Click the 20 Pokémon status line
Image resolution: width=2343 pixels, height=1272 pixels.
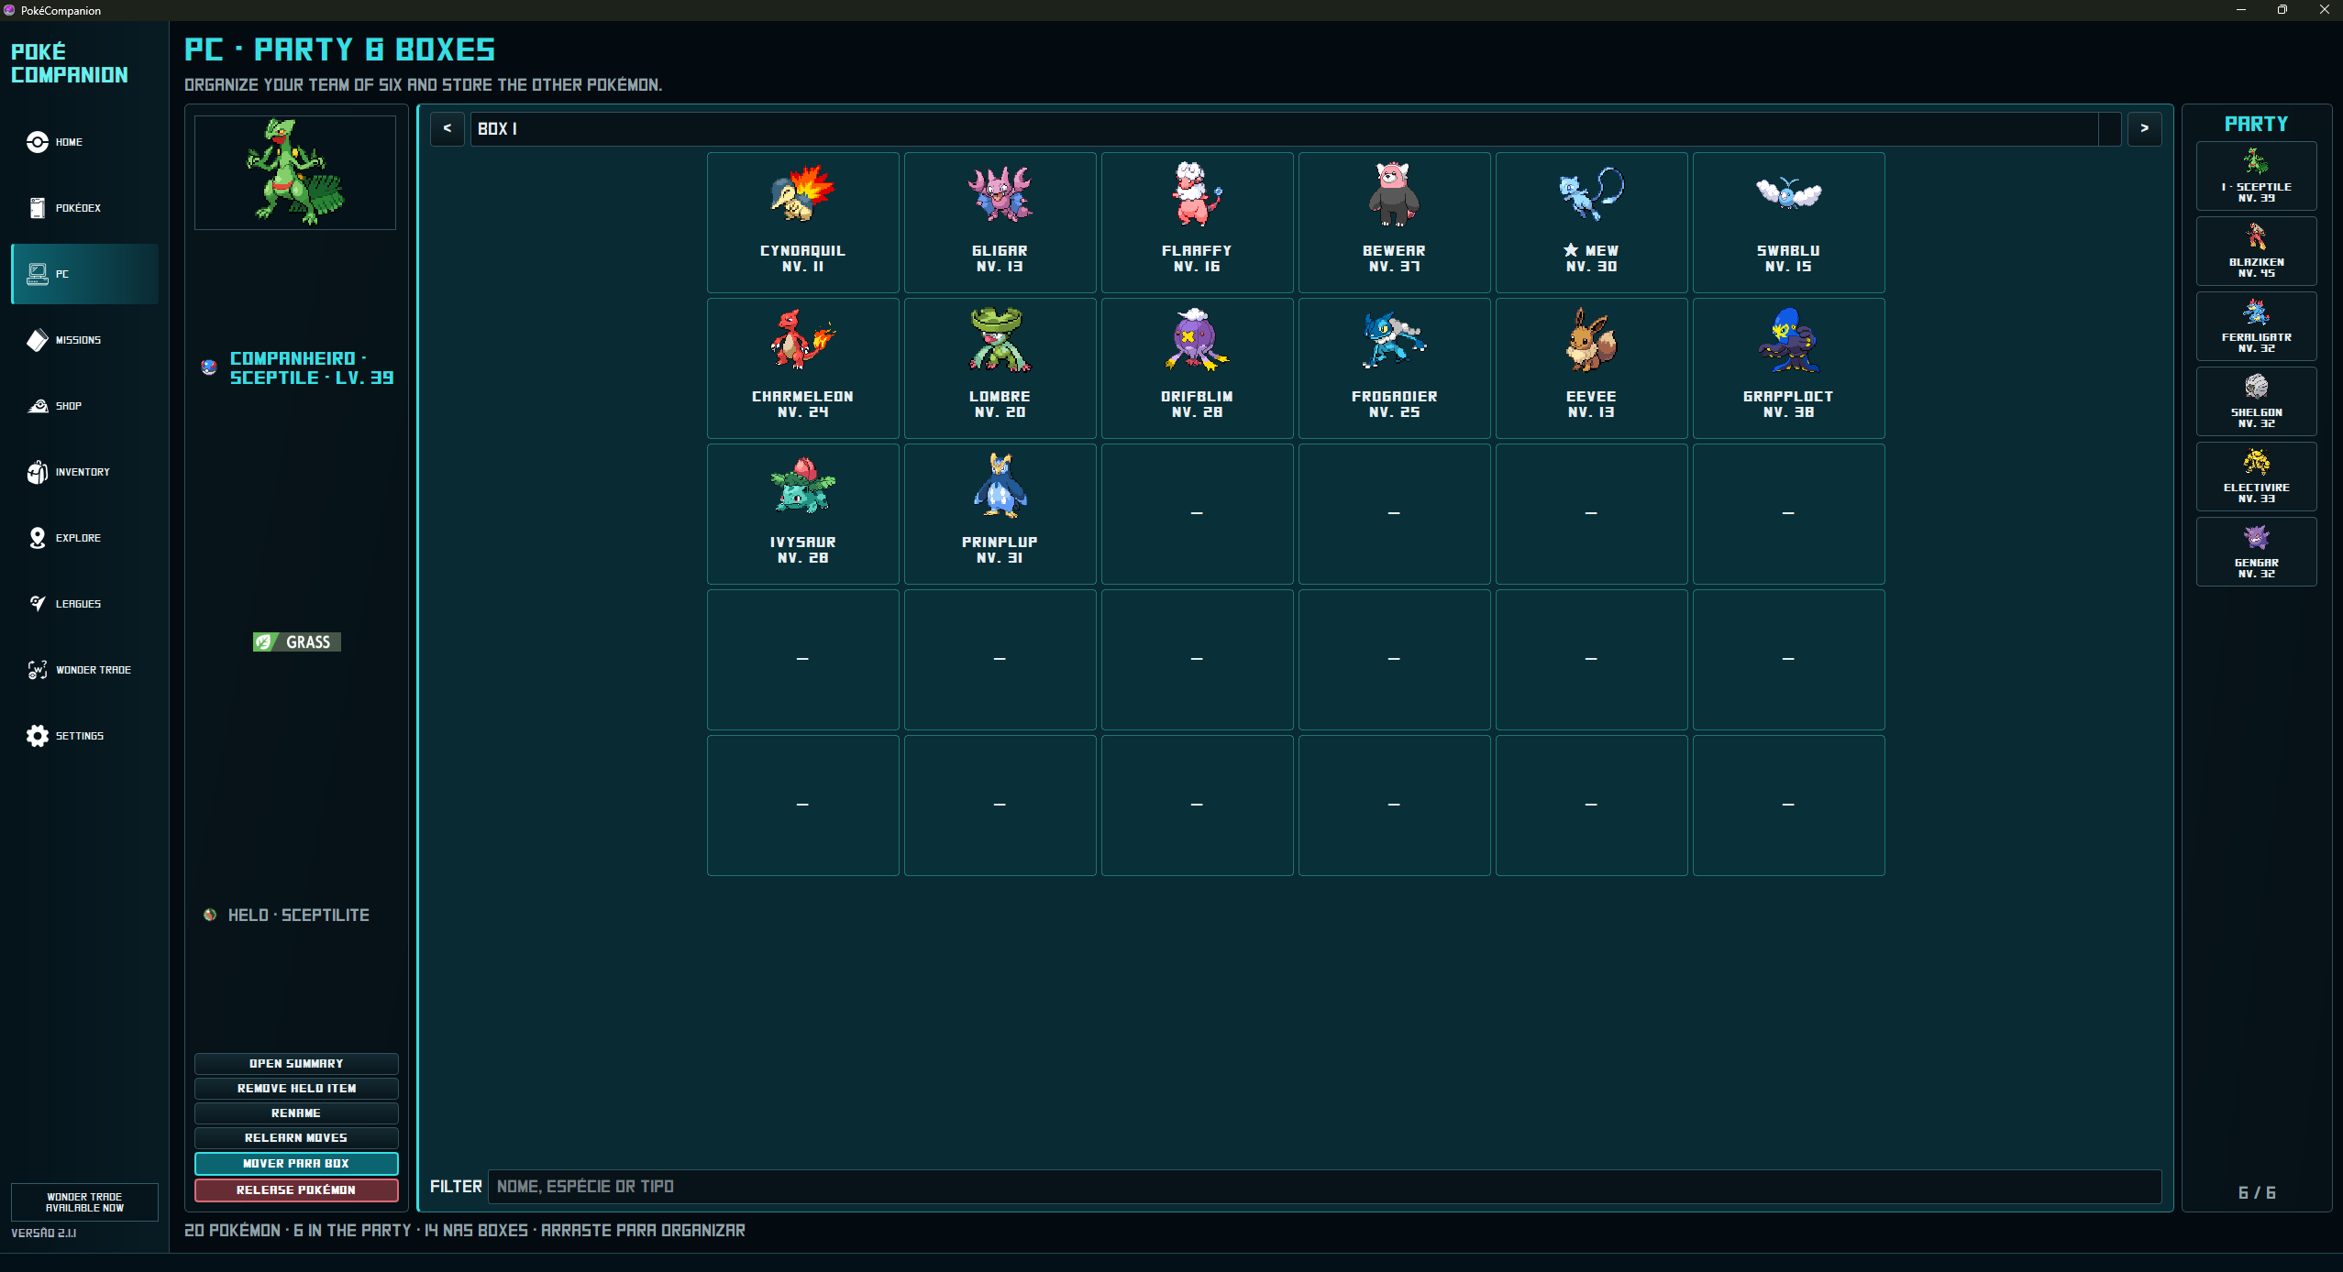tap(465, 1231)
